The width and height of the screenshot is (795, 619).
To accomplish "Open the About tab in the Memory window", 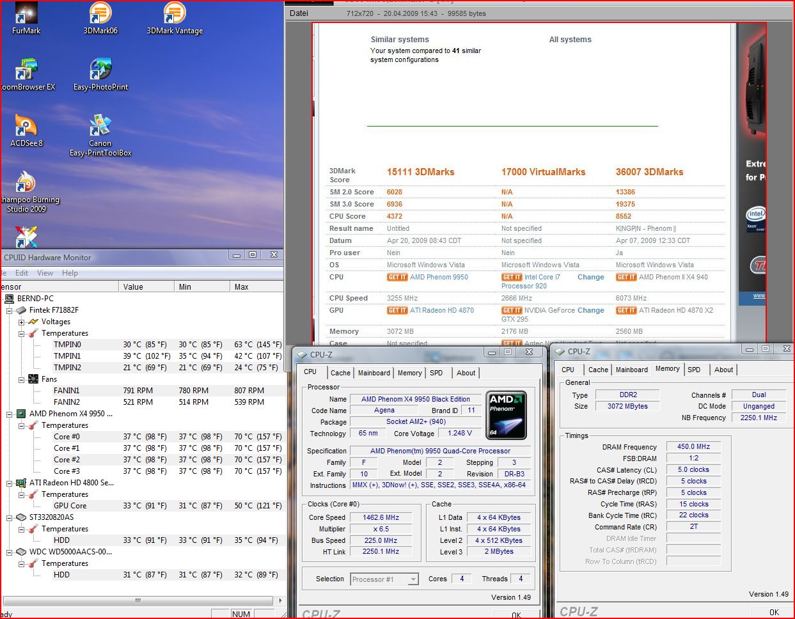I will [723, 370].
